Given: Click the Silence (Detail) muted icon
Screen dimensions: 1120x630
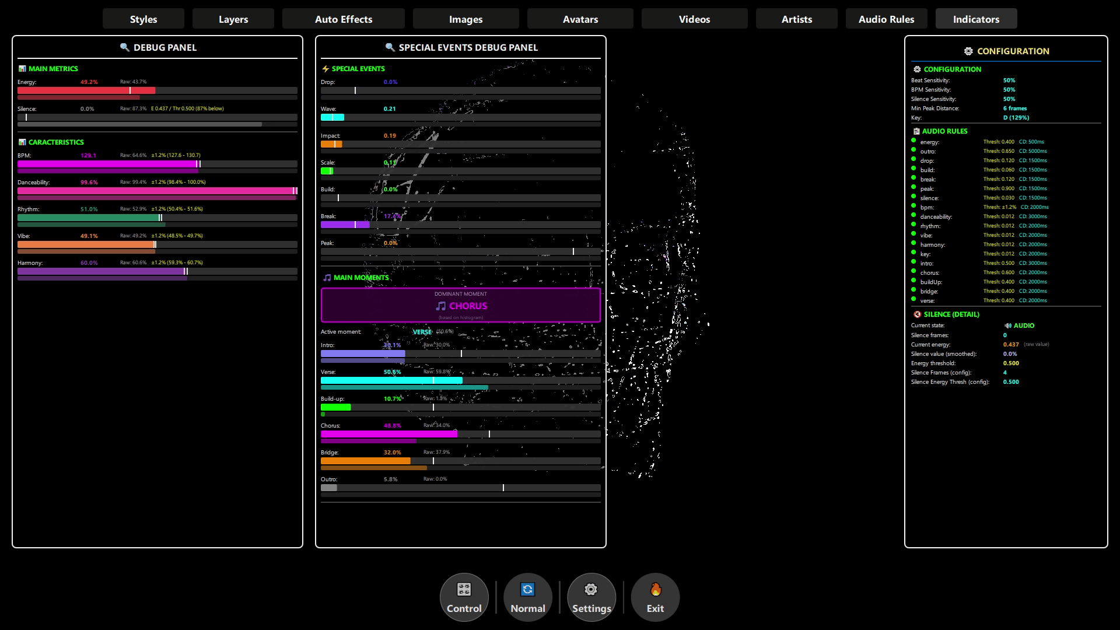Looking at the screenshot, I should [917, 314].
